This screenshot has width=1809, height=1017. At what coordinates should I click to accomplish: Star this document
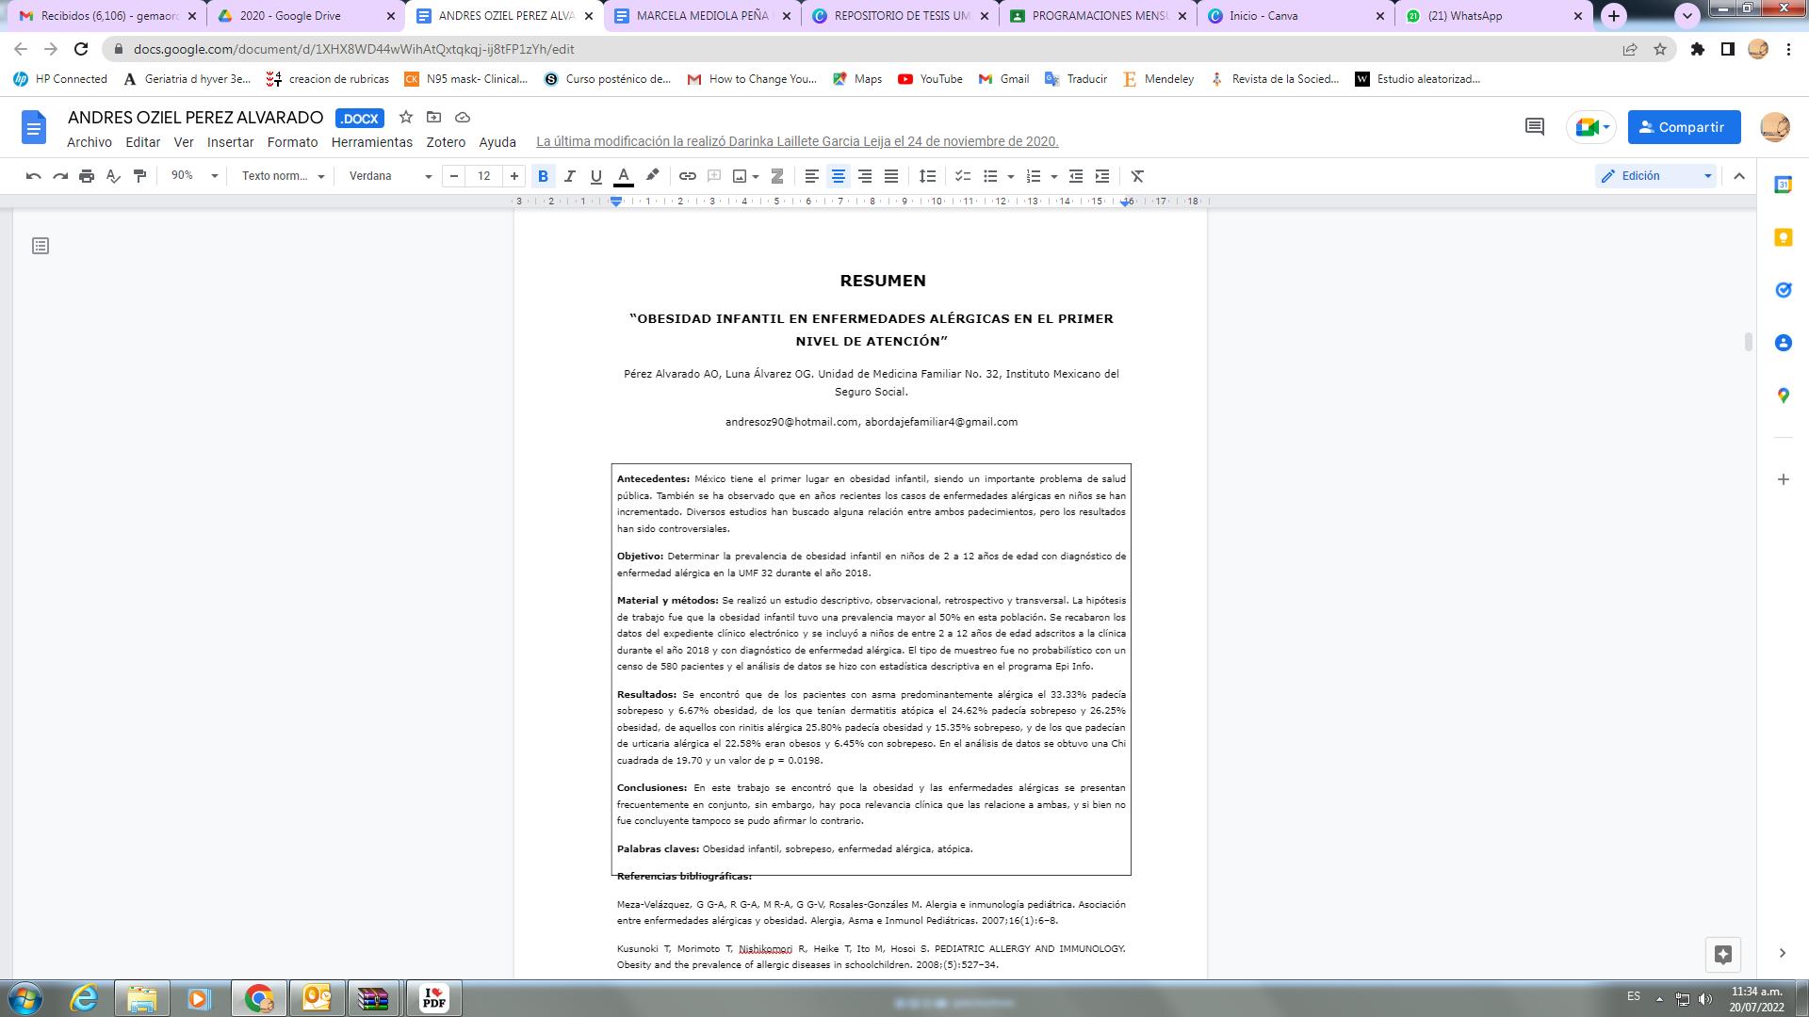pos(406,117)
